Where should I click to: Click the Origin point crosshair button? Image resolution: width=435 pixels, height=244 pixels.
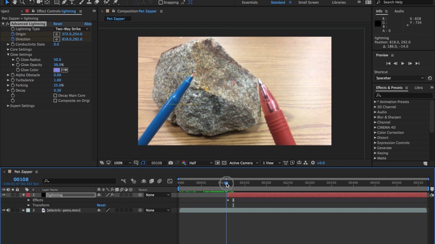click(57, 34)
